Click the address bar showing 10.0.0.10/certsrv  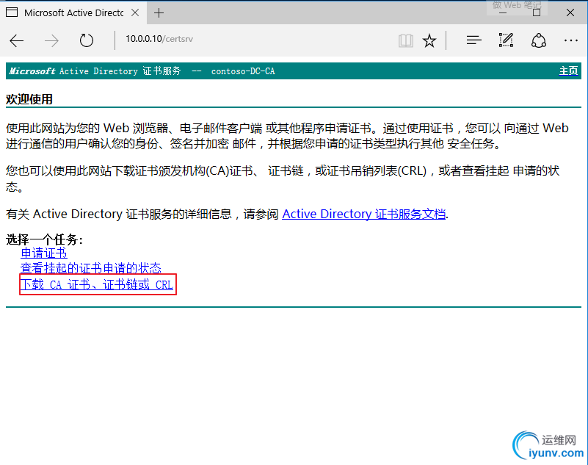click(x=159, y=39)
